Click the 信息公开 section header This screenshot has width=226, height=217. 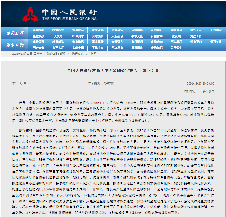[x=15, y=33]
